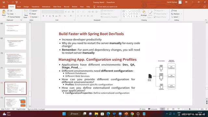Image resolution: width=208 pixels, height=117 pixels.
Task: Switch to the Slide Show tab
Action: (57, 6)
